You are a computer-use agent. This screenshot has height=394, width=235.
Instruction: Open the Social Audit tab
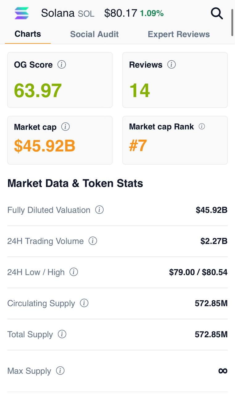click(94, 34)
